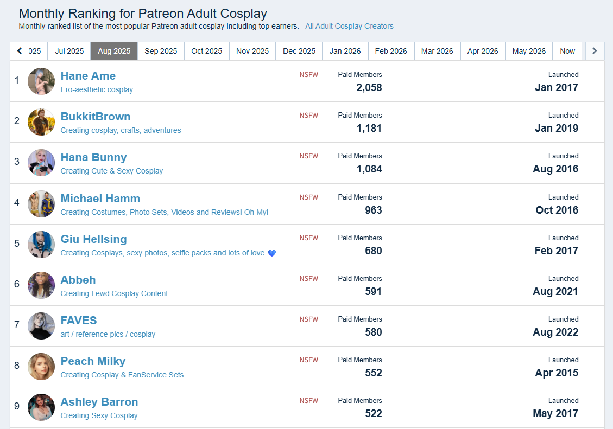Open the Hana Bunny creator link
Viewport: 613px width, 429px height.
coord(93,157)
